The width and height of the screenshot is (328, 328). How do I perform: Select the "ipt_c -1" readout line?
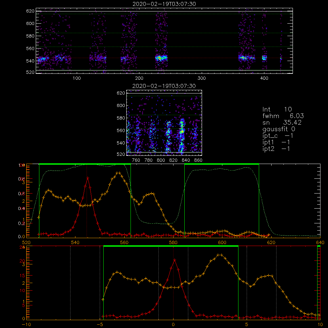(x=278, y=136)
